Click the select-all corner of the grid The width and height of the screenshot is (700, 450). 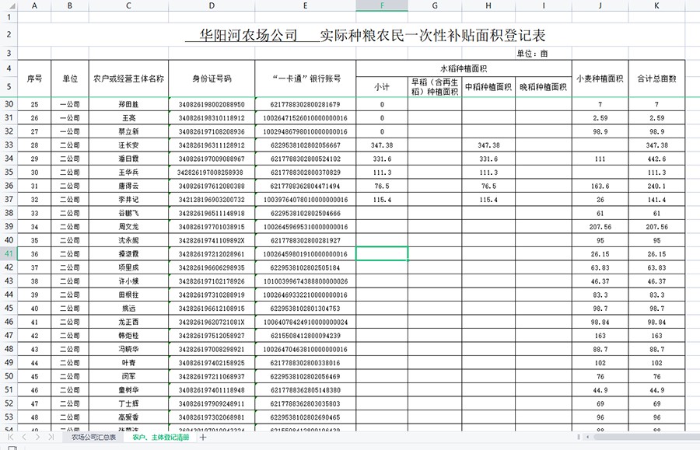click(x=9, y=5)
